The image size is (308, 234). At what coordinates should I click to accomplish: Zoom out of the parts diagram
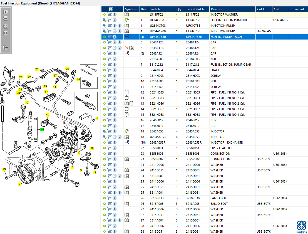click(6, 18)
